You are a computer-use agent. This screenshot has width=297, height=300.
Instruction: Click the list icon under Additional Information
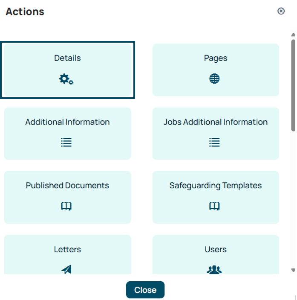point(66,143)
